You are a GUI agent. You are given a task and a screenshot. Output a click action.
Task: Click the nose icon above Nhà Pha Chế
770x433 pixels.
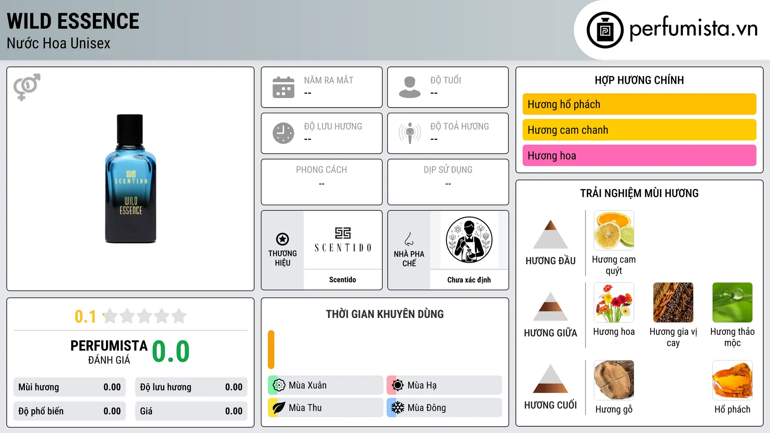(409, 239)
